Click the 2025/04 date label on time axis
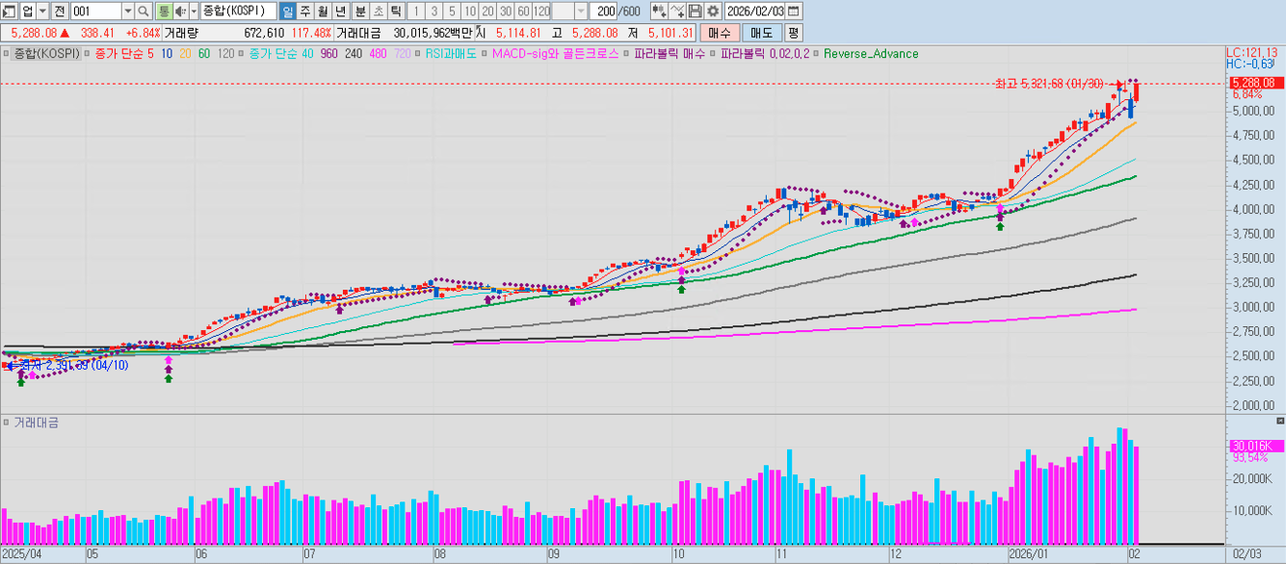 coord(21,554)
